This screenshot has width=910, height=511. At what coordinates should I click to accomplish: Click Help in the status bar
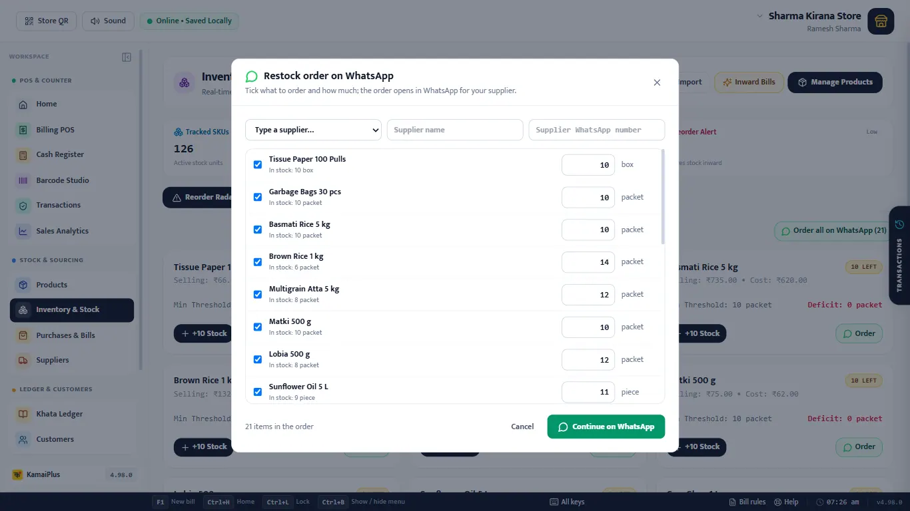(785, 502)
